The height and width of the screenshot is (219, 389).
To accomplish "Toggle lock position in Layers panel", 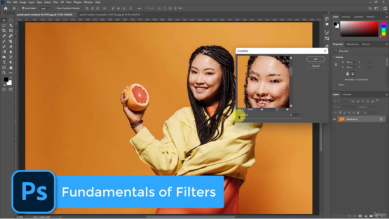I will pos(349,113).
